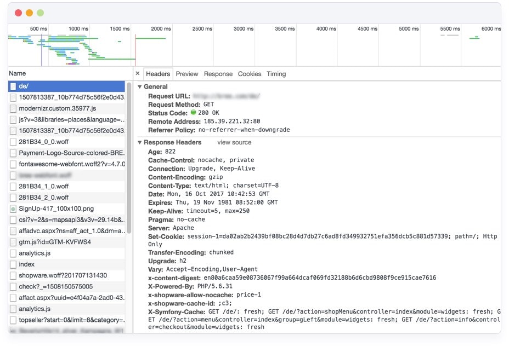Click the green image icon beside SignUp-417_100x100.png
The height and width of the screenshot is (347, 509).
tap(13, 209)
